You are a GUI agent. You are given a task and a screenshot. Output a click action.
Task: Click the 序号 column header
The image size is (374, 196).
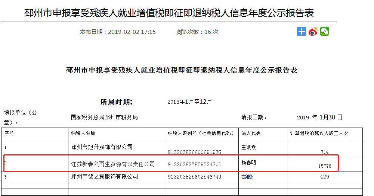coord(9,134)
